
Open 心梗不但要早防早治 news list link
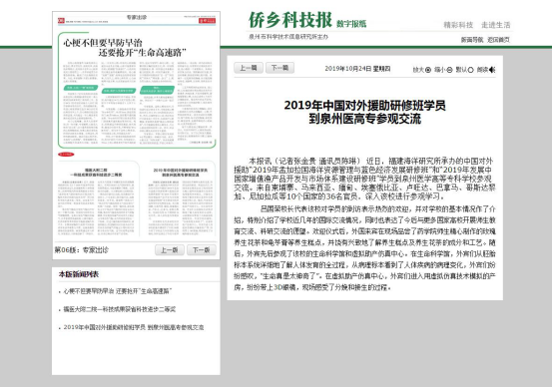point(118,291)
